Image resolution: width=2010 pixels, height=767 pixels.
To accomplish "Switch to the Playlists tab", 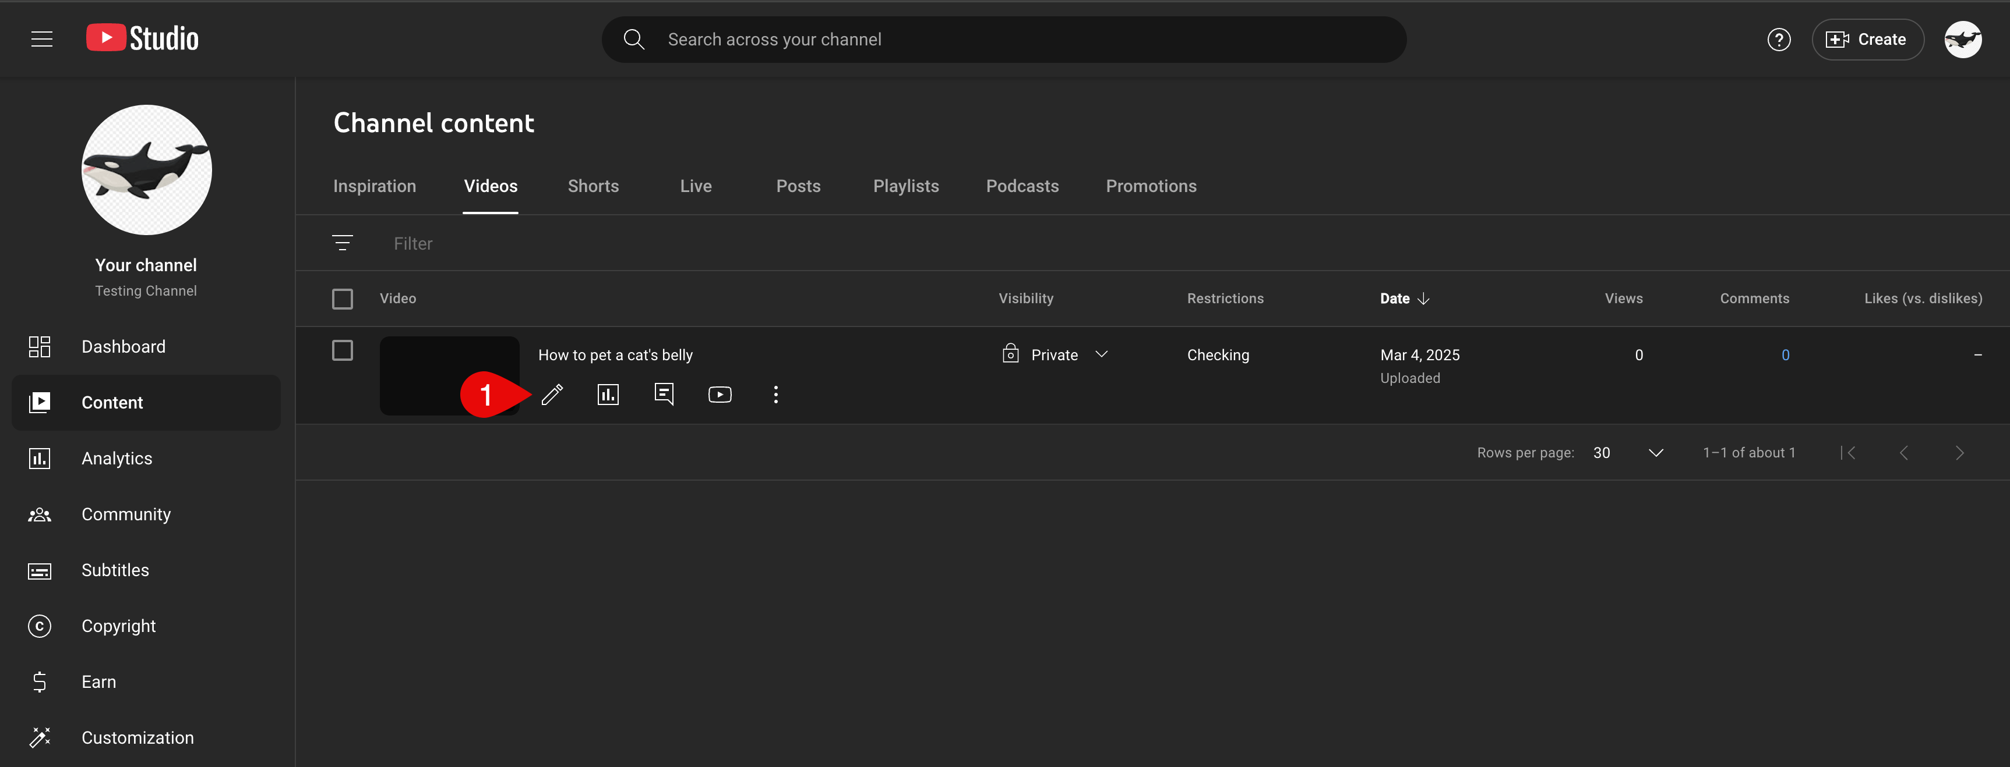I will (906, 186).
